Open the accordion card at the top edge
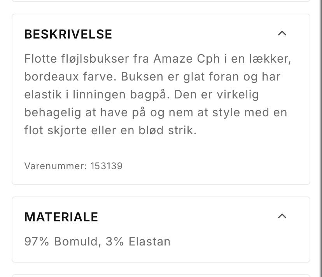The width and height of the screenshot is (322, 277). click(161, 3)
